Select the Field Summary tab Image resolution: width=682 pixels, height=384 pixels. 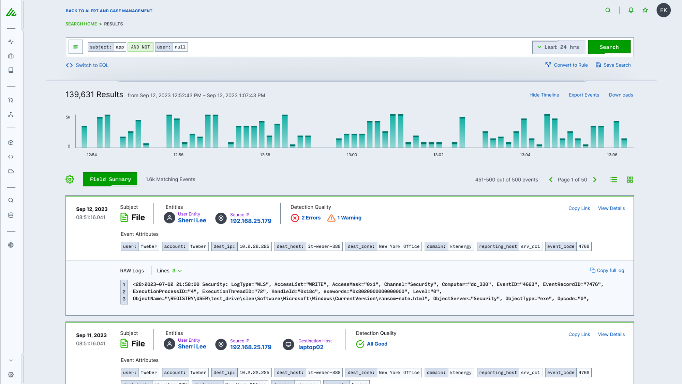110,180
